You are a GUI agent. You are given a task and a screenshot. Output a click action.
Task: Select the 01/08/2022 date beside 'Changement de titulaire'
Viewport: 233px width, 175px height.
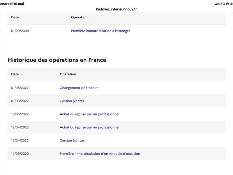[20, 88]
